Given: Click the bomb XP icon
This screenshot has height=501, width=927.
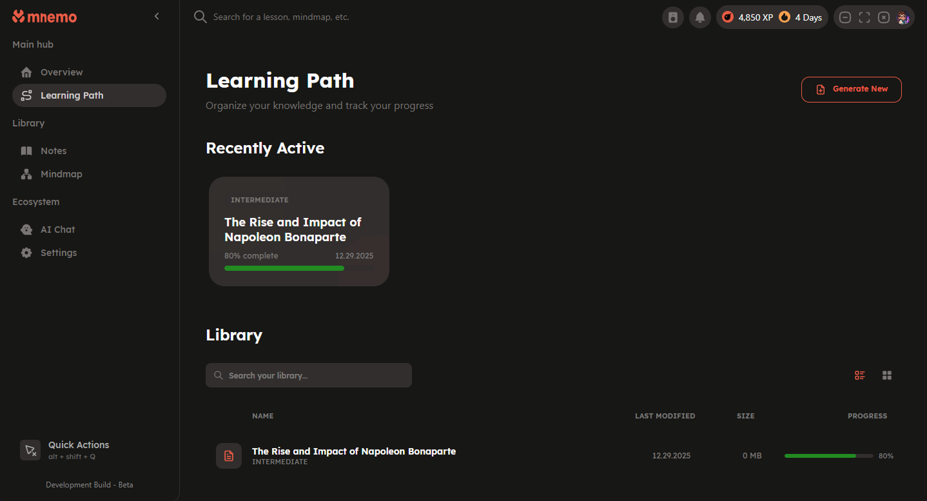Looking at the screenshot, I should tap(728, 17).
